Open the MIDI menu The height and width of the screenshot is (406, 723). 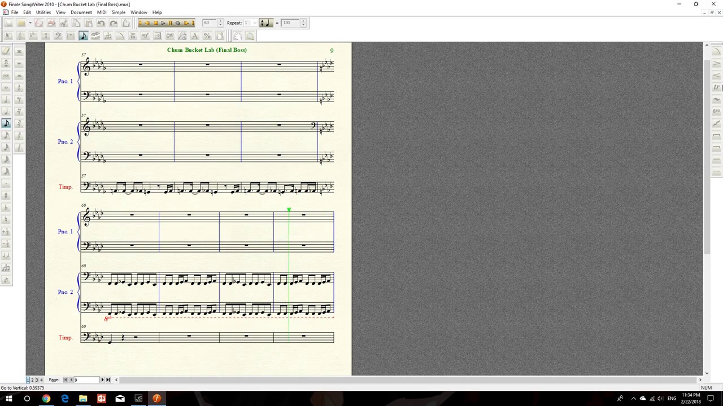click(102, 12)
